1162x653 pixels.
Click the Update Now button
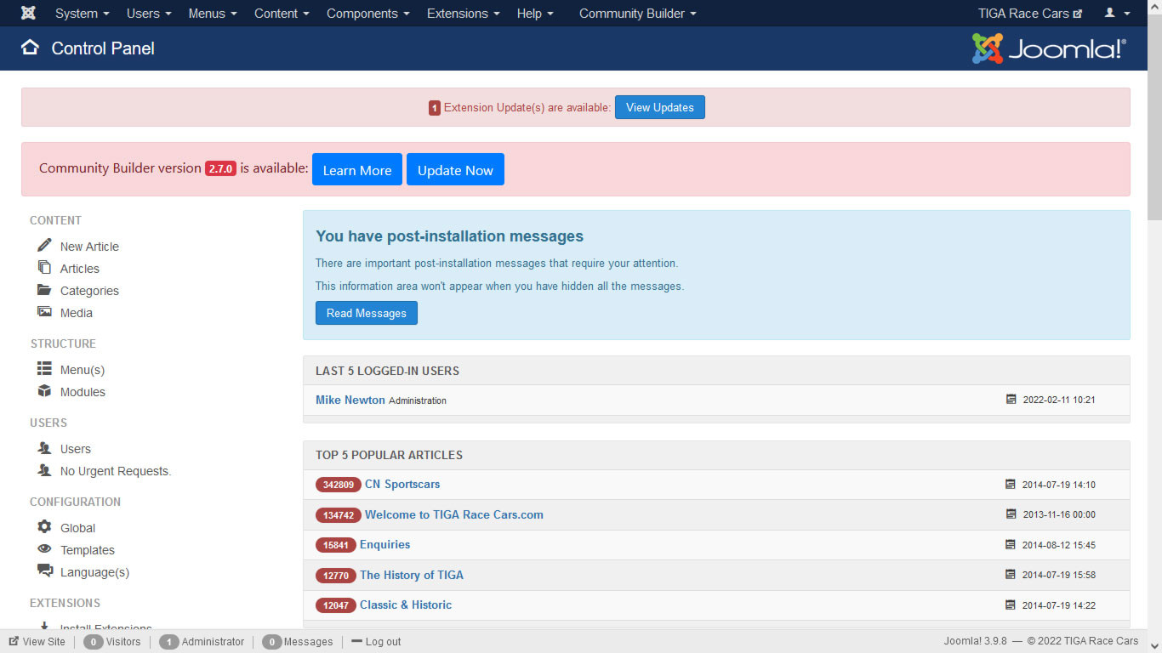455,169
